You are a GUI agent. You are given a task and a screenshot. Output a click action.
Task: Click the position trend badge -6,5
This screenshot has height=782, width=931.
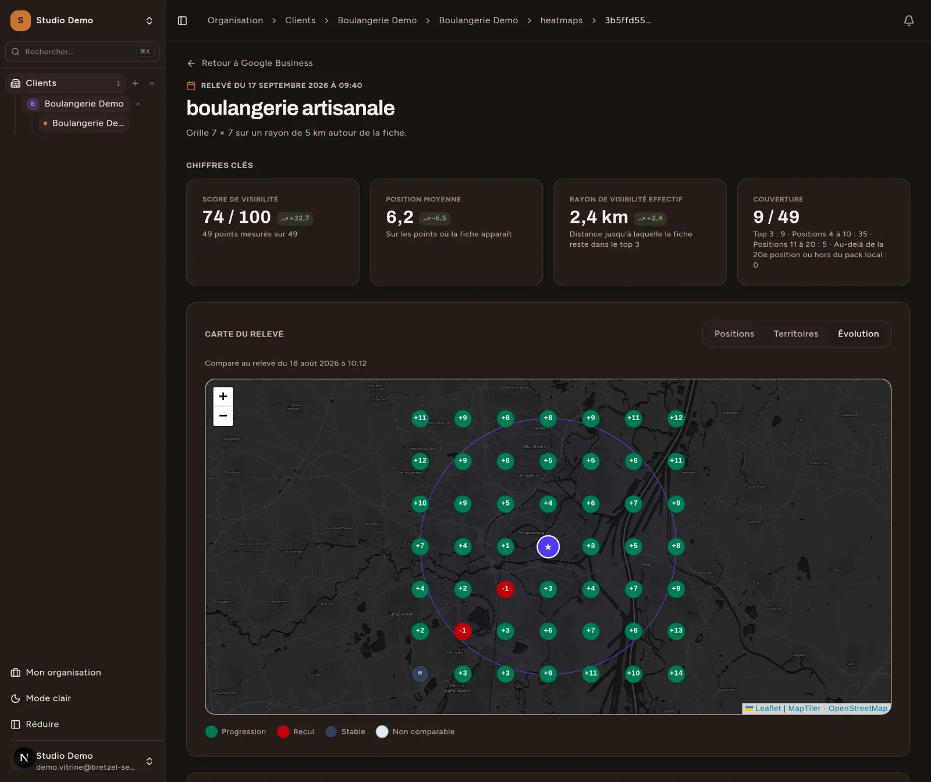pyautogui.click(x=435, y=218)
